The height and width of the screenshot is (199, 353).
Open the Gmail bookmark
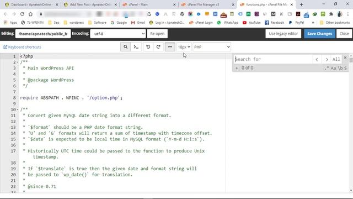pyautogui.click(x=138, y=23)
